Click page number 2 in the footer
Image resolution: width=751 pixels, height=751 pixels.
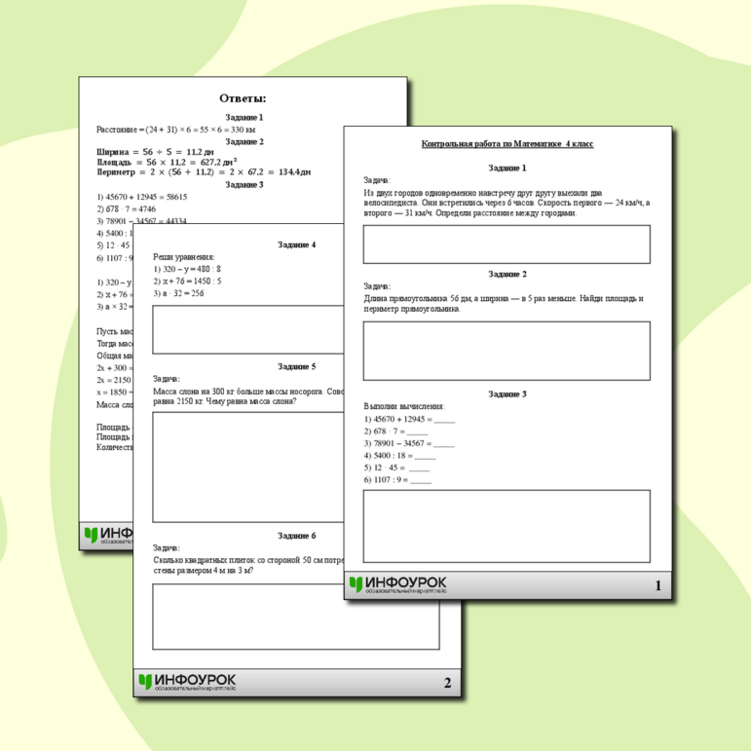[447, 683]
